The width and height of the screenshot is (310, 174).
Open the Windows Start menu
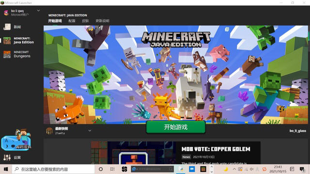click(x=6, y=169)
